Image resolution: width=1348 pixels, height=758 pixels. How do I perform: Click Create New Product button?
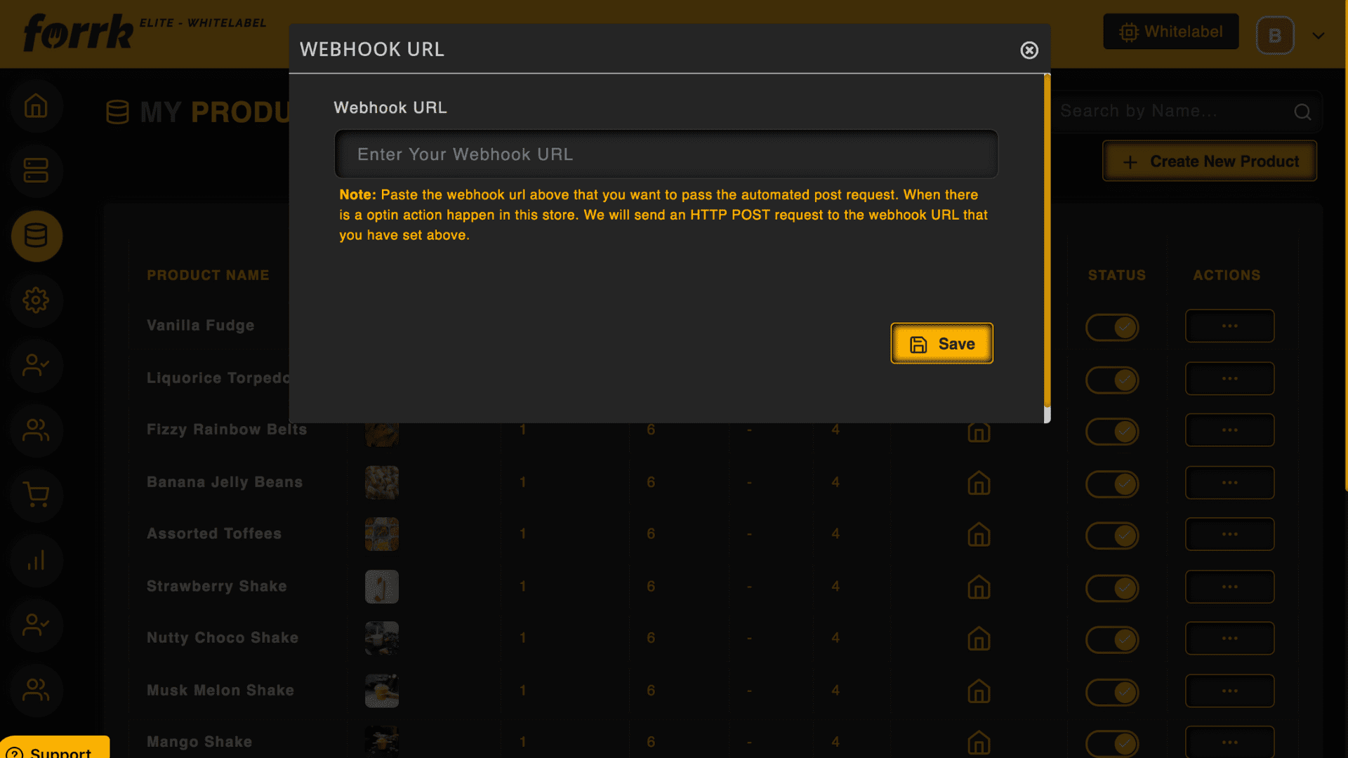pyautogui.click(x=1209, y=161)
